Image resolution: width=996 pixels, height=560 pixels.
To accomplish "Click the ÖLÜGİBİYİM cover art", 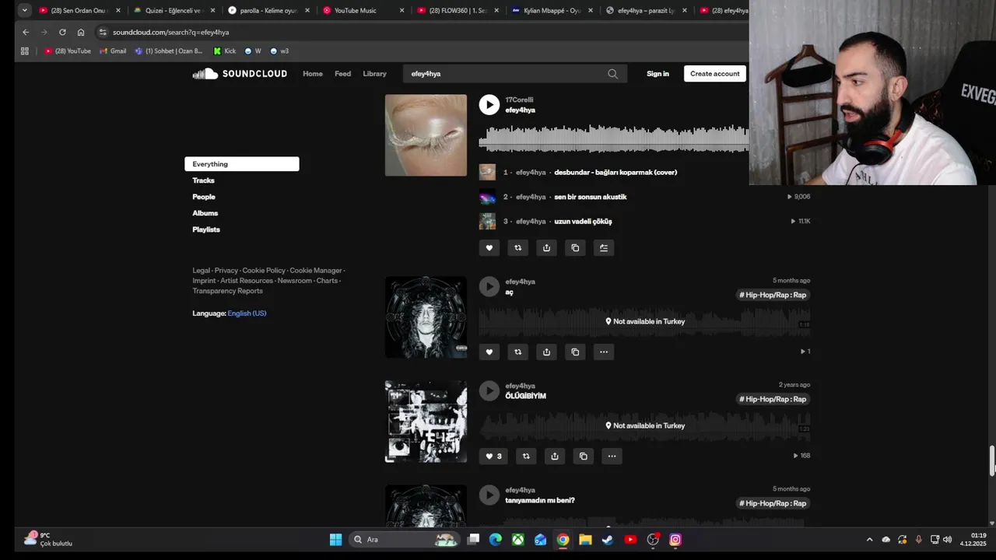I will (426, 422).
